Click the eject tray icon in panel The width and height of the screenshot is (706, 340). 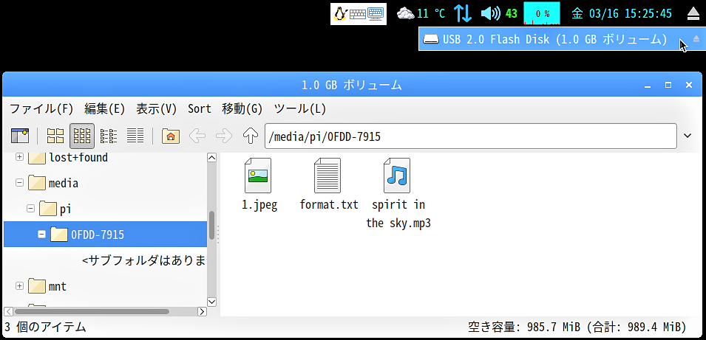click(x=694, y=14)
